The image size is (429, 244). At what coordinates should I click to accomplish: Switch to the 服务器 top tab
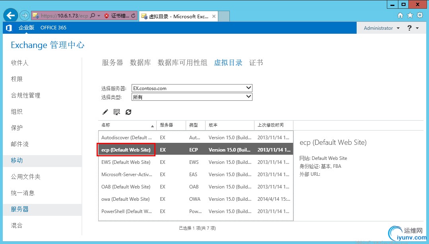click(x=113, y=63)
